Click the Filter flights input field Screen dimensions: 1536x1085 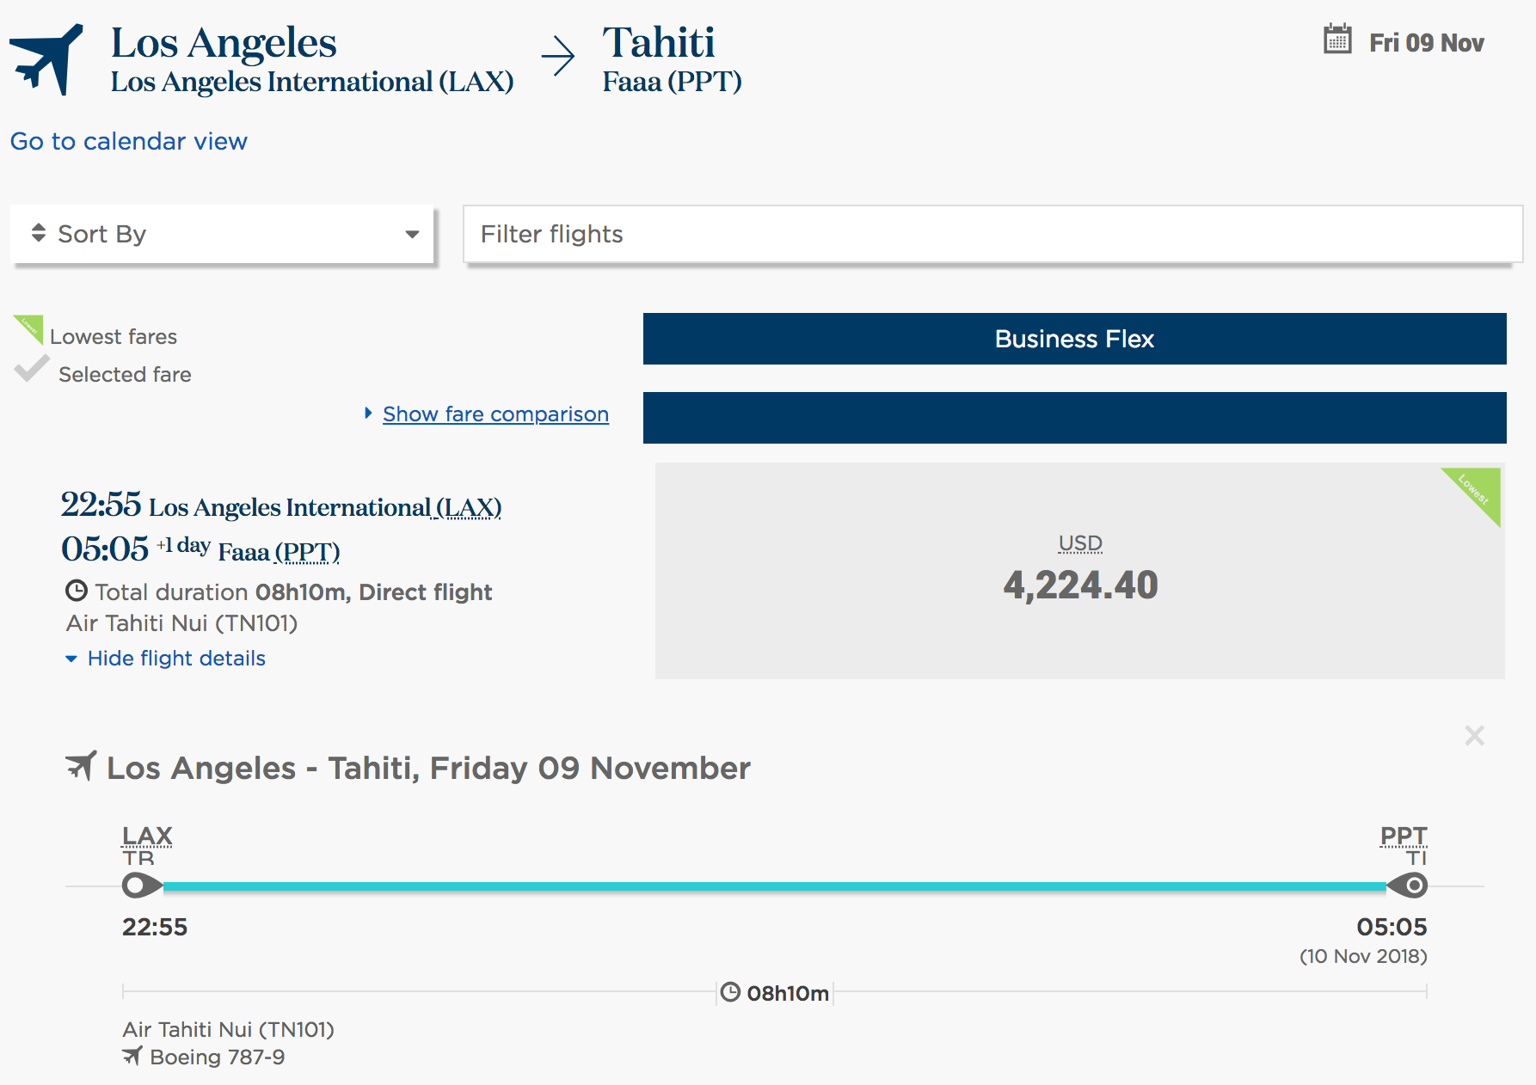[992, 234]
